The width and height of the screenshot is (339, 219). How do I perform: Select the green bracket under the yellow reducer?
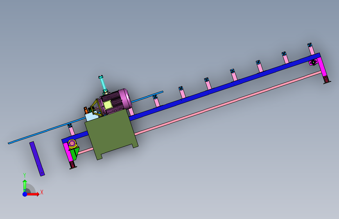point(74,153)
